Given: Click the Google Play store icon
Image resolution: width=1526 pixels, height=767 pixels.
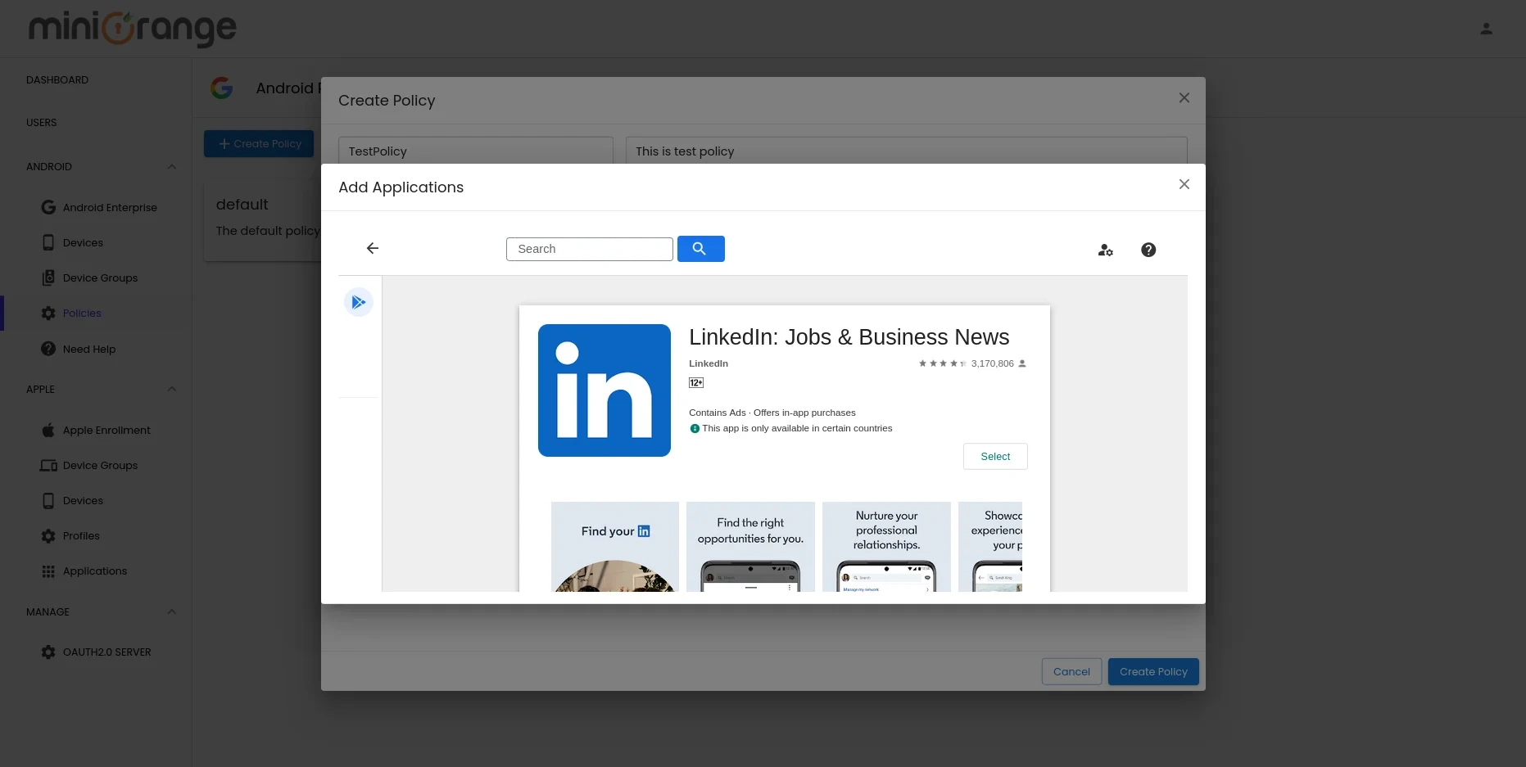Looking at the screenshot, I should 359,302.
